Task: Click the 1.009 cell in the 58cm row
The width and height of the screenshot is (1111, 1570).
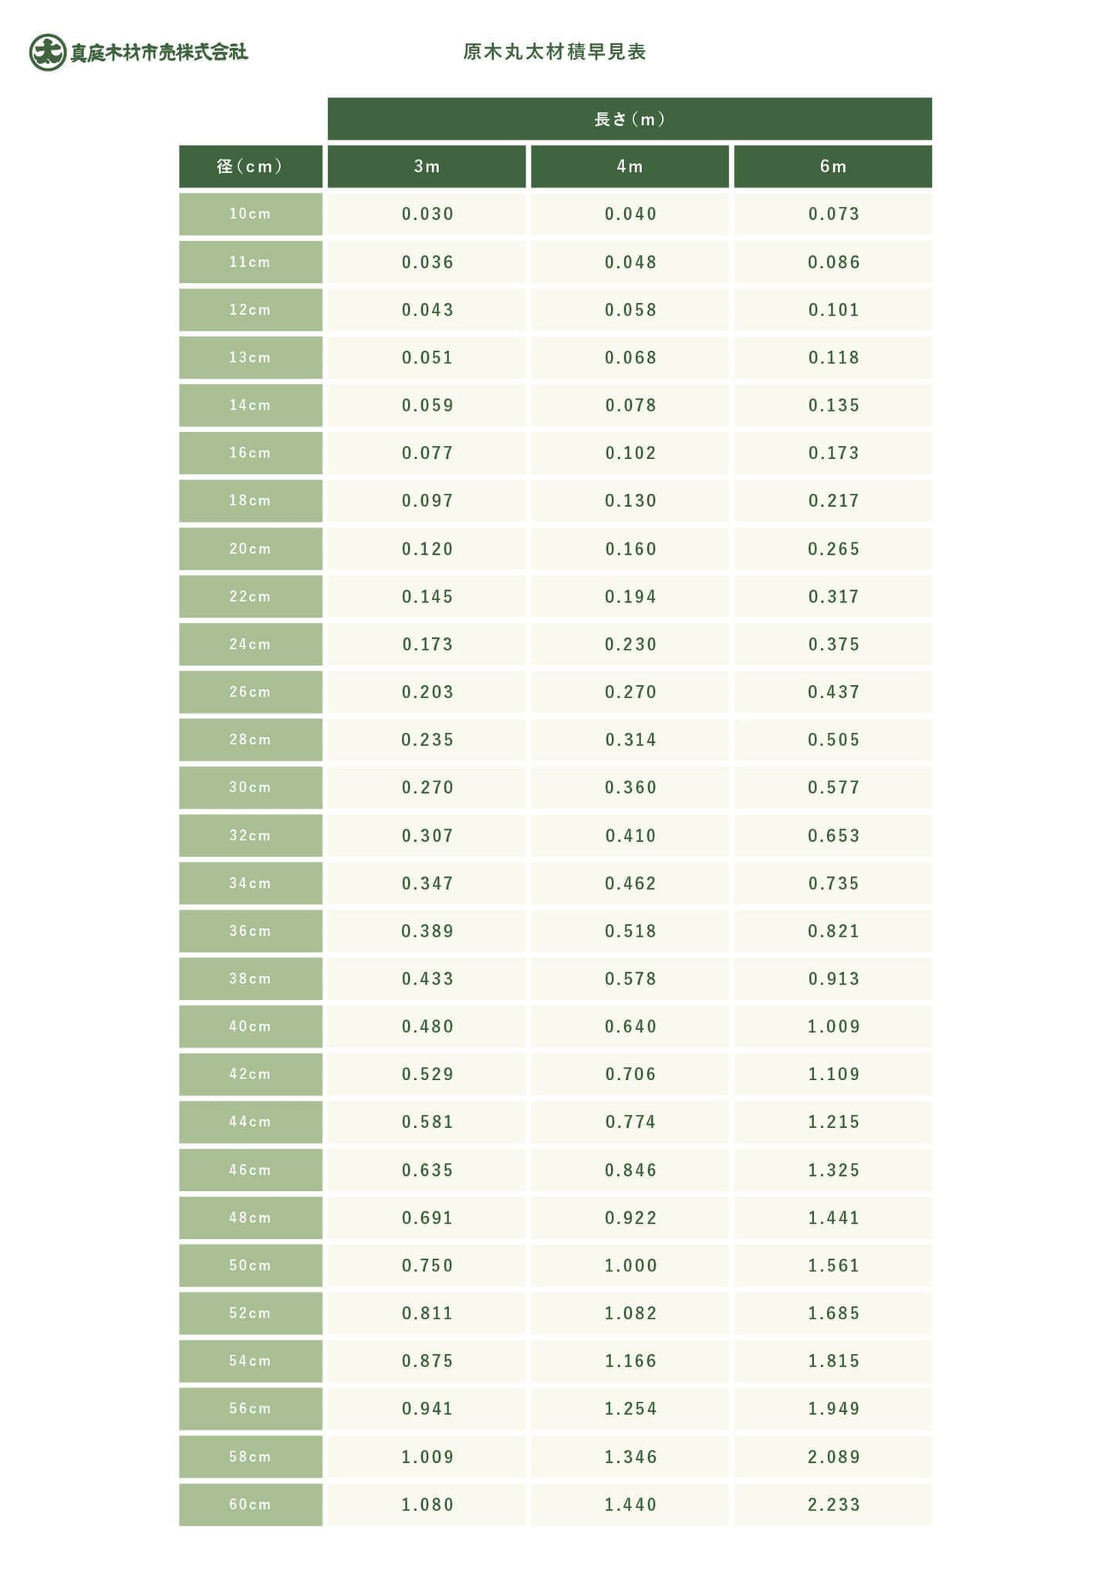Action: click(x=427, y=1457)
